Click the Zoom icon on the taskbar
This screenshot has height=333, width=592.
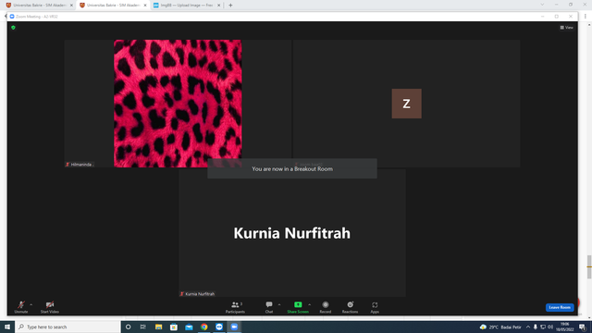[x=234, y=327]
